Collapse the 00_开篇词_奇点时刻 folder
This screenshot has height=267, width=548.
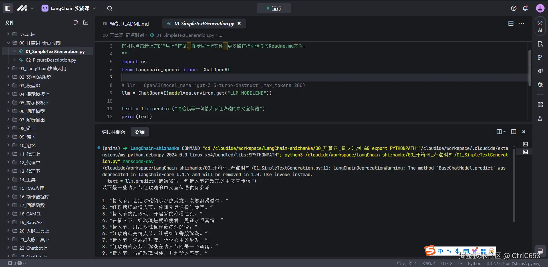point(40,43)
